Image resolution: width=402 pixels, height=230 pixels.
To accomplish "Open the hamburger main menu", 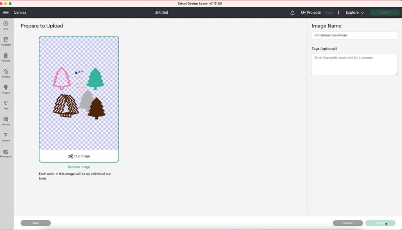I will [x=5, y=13].
